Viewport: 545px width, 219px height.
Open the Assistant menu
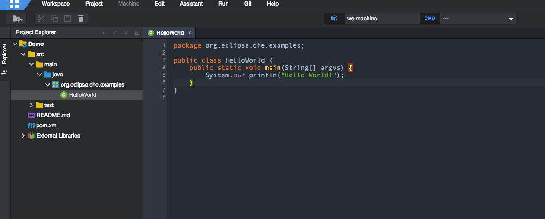[x=191, y=4]
